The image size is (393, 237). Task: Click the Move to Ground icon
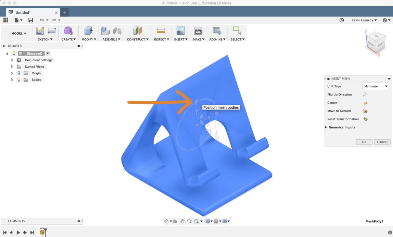[365, 111]
